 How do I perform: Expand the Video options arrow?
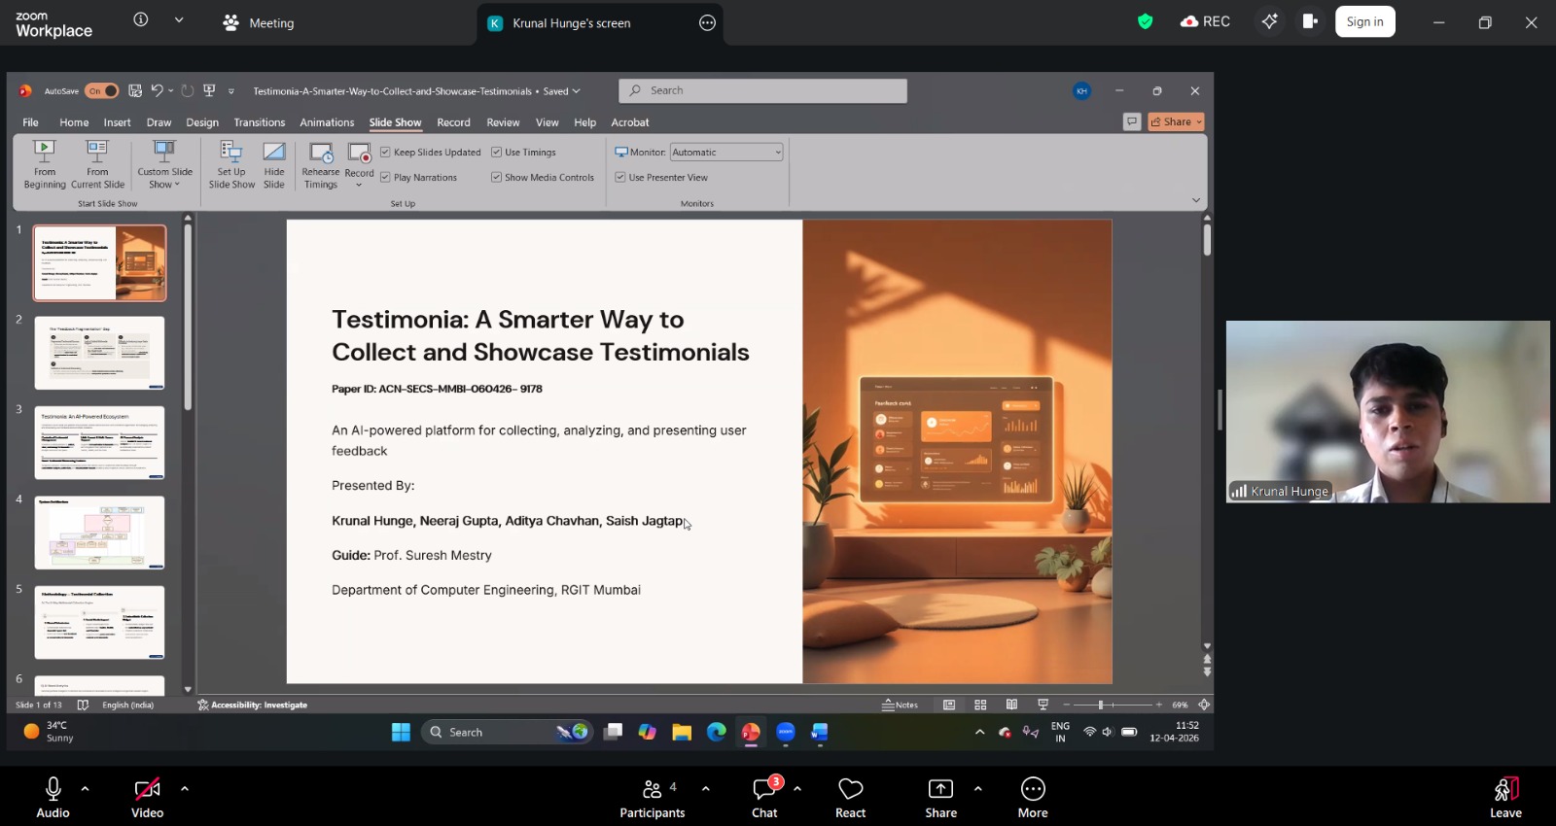185,789
